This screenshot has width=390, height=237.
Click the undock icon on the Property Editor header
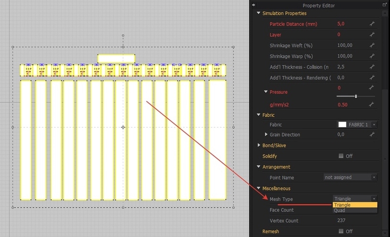click(x=385, y=5)
